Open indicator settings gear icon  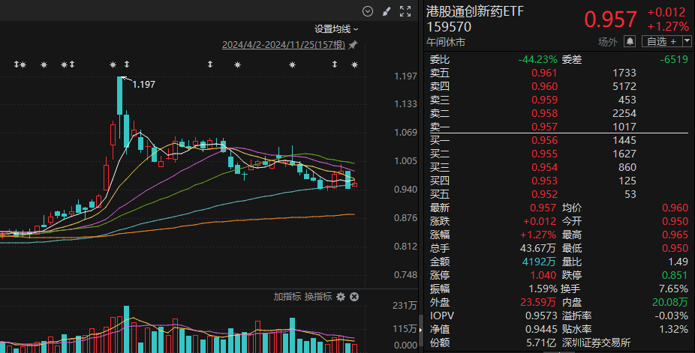[341, 297]
